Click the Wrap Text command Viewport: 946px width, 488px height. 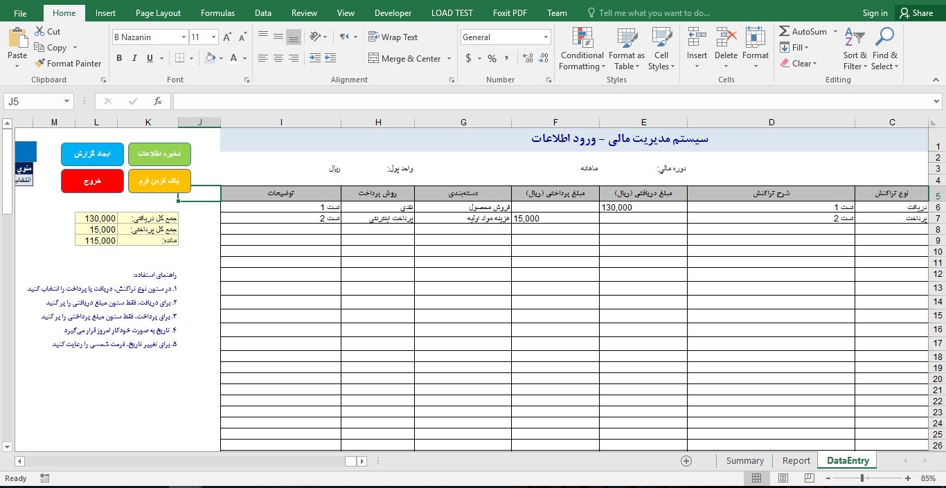point(392,37)
